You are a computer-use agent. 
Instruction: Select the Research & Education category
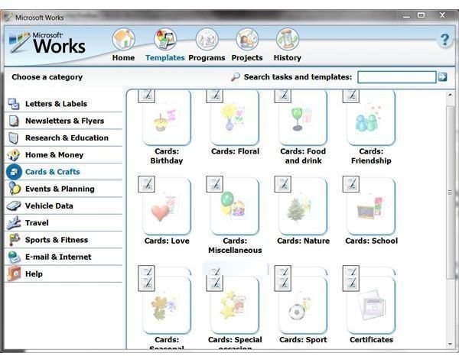click(x=67, y=138)
